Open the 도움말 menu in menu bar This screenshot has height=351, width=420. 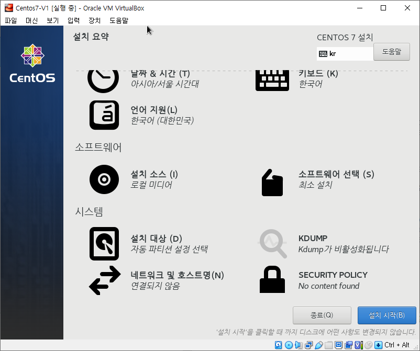point(119,20)
